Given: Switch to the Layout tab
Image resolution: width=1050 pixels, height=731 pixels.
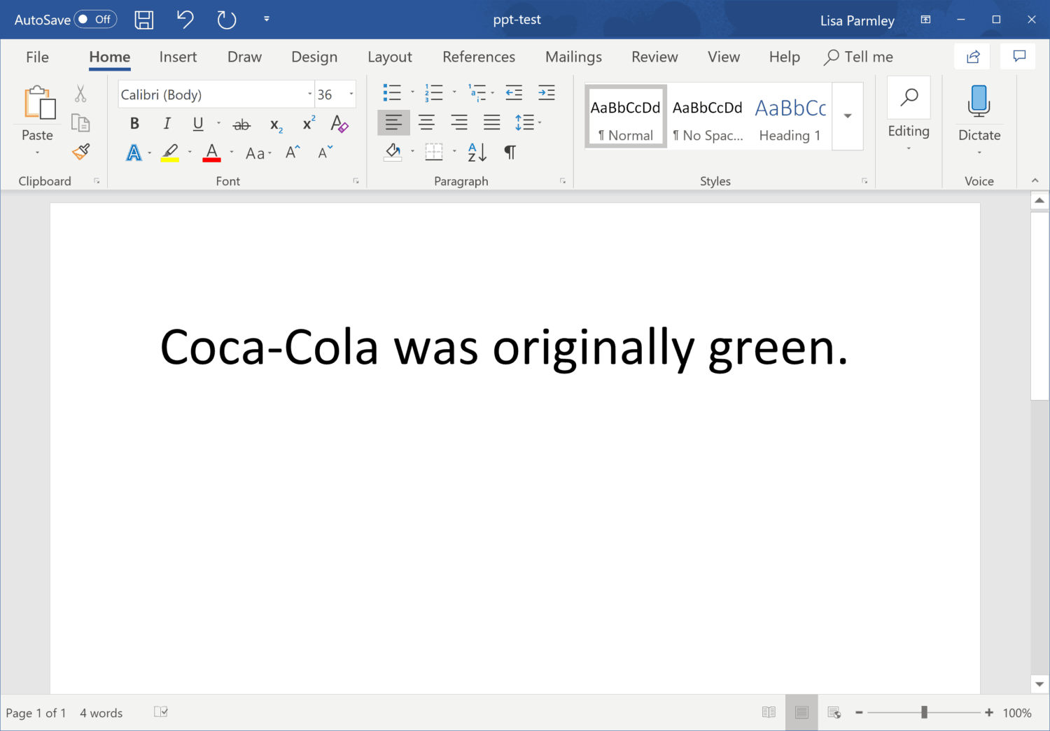Looking at the screenshot, I should [390, 57].
